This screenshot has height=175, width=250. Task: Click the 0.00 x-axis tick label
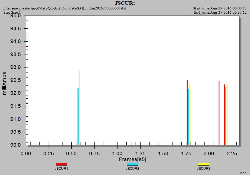pyautogui.click(x=26, y=154)
